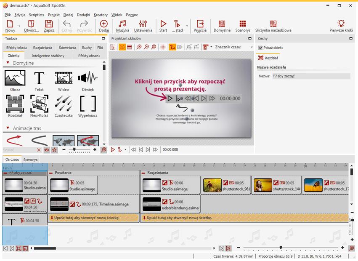Remove a motion path keyframe in Projektant toolbar

coord(196,47)
